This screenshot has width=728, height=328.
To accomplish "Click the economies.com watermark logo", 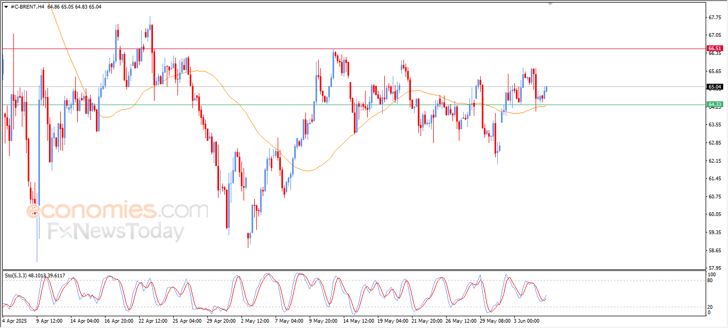I will 117,210.
